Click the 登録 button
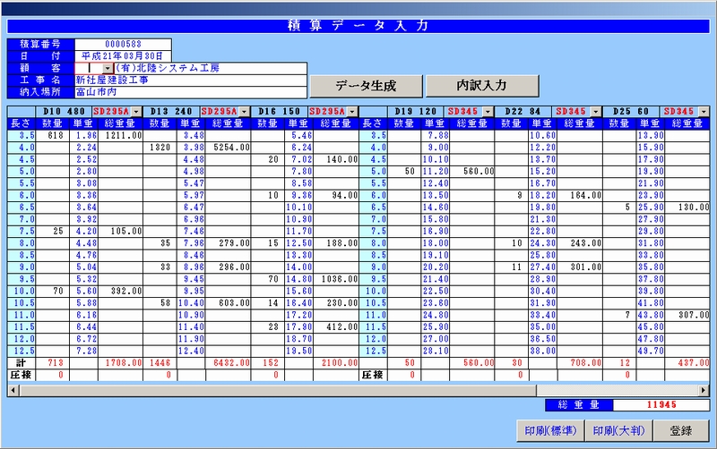The width and height of the screenshot is (717, 449). pyautogui.click(x=680, y=430)
